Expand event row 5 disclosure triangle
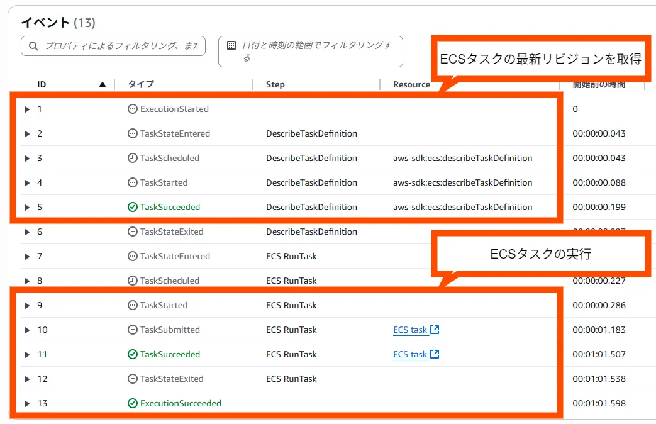 27,208
